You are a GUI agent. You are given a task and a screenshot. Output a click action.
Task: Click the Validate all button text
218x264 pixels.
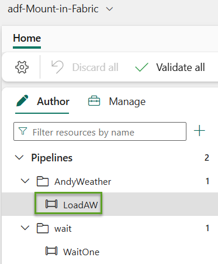pyautogui.click(x=181, y=67)
